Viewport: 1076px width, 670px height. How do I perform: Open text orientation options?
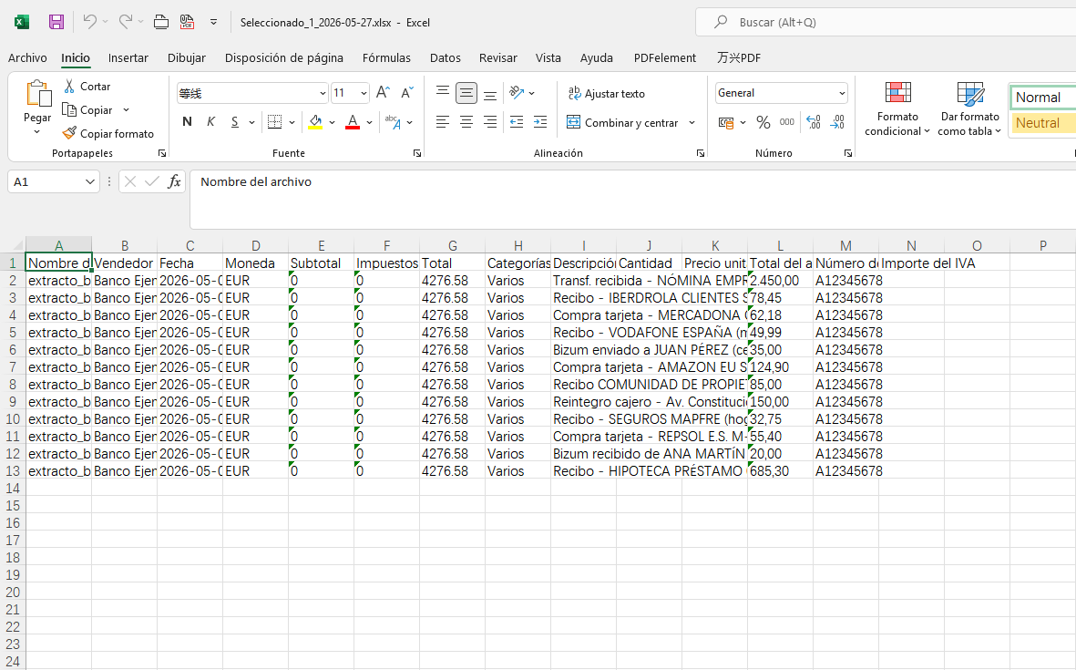click(521, 93)
